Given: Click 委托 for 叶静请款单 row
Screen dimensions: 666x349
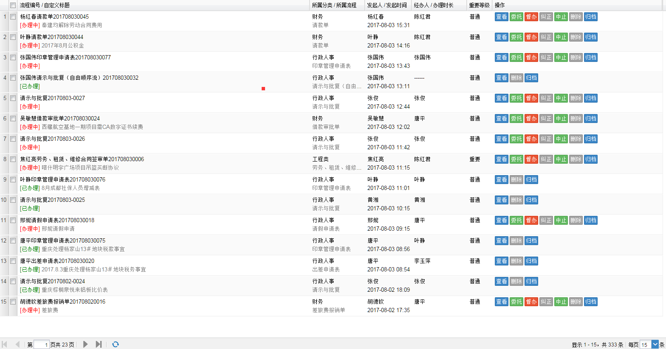Looking at the screenshot, I should [x=516, y=37].
